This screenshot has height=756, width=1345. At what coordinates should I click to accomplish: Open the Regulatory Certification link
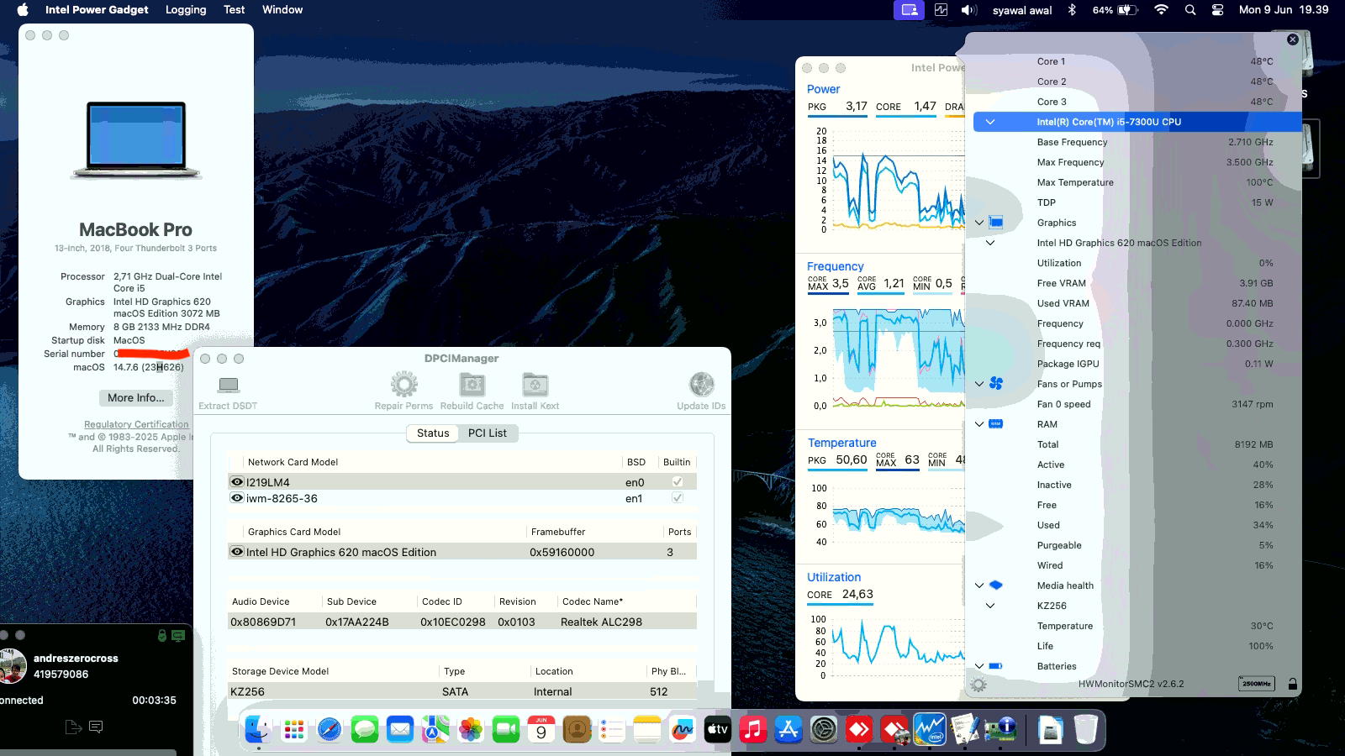(x=135, y=424)
